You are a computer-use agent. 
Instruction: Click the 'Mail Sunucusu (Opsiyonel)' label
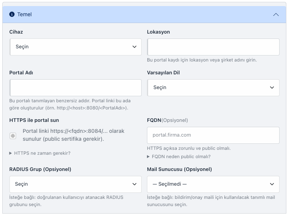[x=179, y=169]
